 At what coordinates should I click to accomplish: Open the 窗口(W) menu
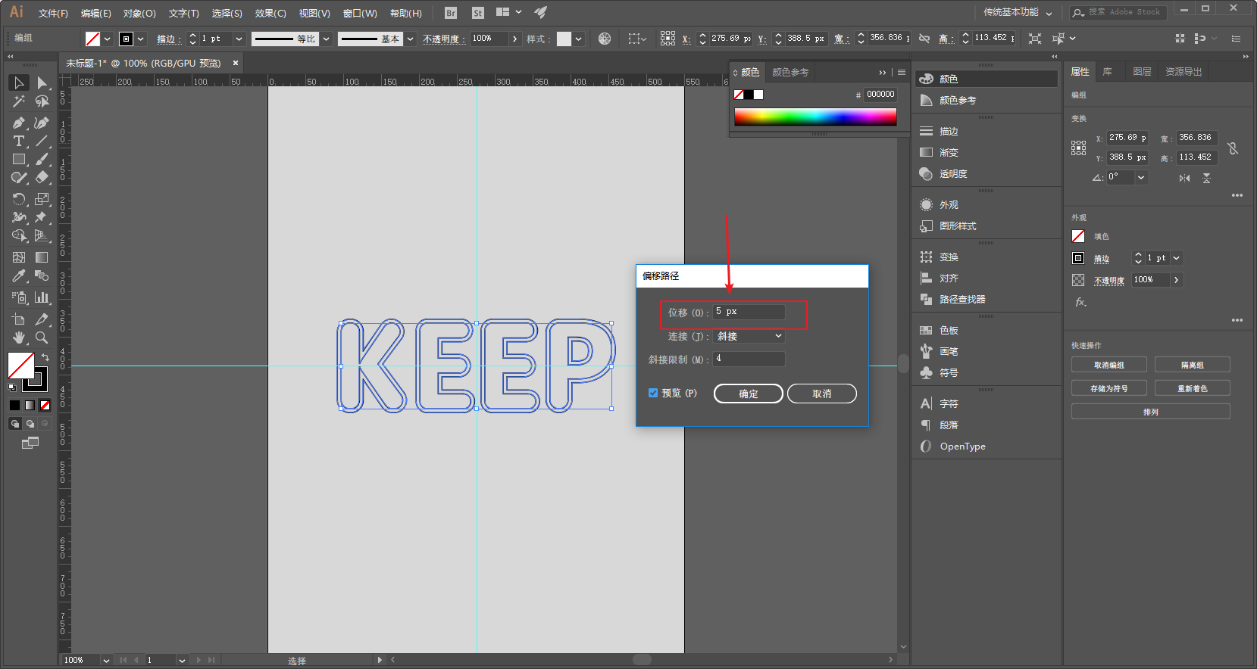[x=360, y=13]
